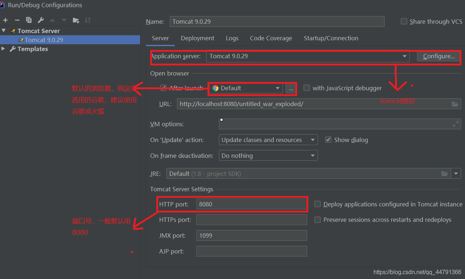This screenshot has width=465, height=279.
Task: Click the Templates wrench icon in tree
Action: point(13,49)
